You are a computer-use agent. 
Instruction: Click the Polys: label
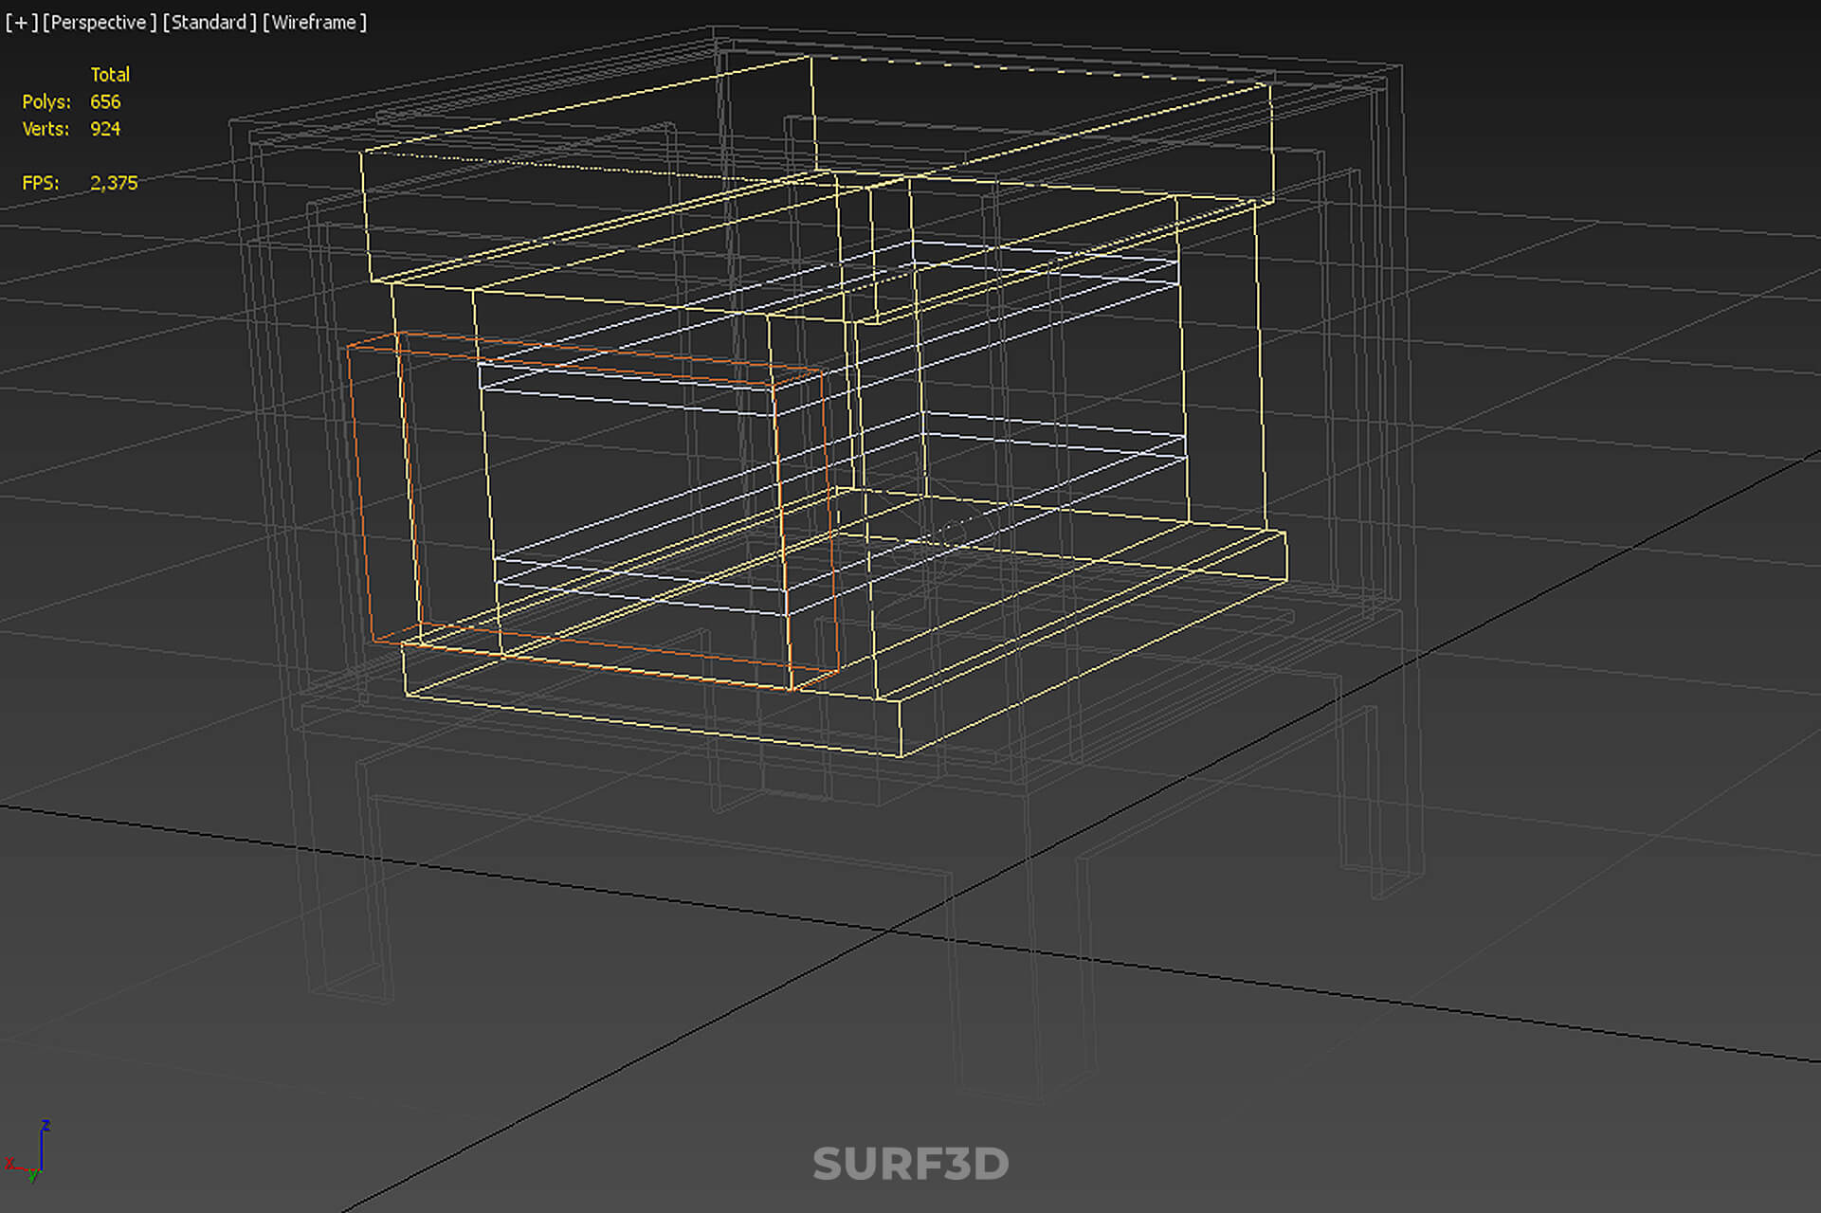coord(46,101)
